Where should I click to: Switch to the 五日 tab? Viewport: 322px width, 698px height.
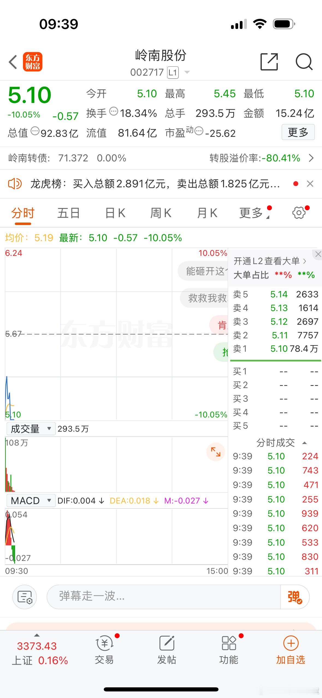[x=69, y=213]
